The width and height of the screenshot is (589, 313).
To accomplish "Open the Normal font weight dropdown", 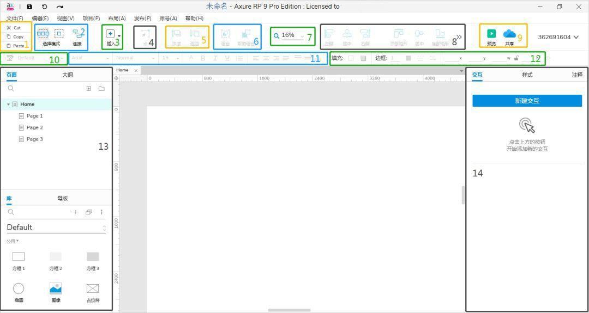I will 135,58.
